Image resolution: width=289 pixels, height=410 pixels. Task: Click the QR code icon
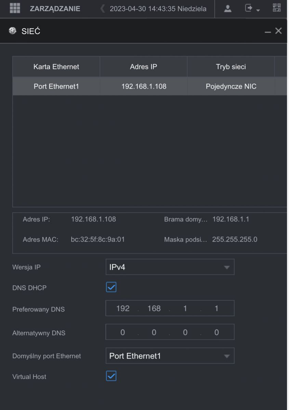(x=276, y=9)
